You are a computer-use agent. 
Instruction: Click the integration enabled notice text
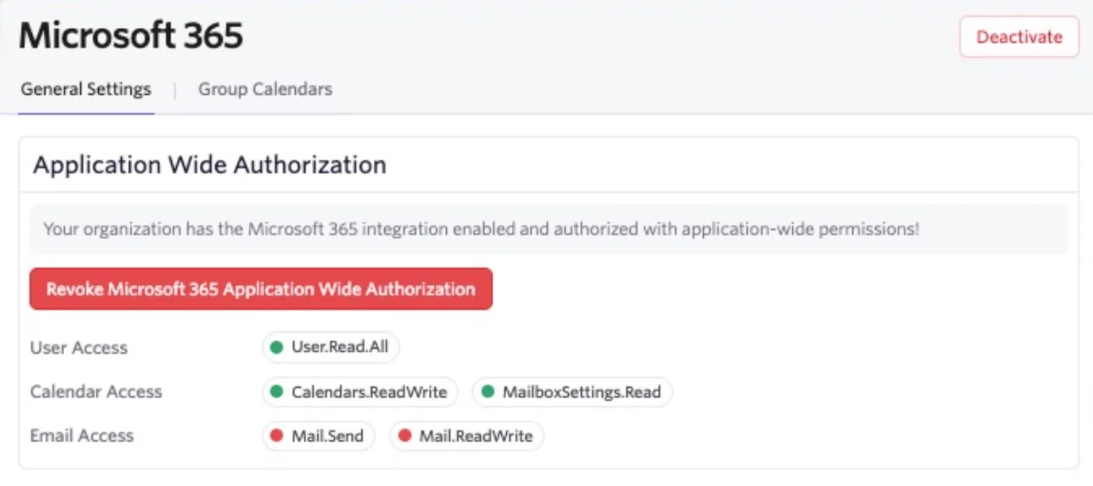tap(481, 229)
